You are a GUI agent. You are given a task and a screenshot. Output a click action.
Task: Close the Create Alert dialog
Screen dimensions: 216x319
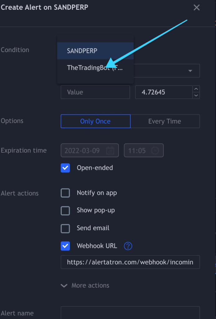196,7
